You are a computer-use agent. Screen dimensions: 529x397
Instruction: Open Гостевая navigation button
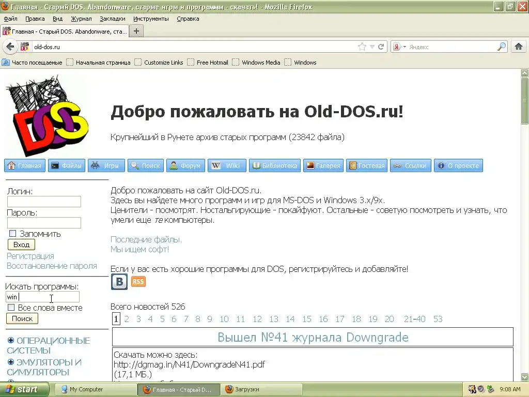pos(367,165)
